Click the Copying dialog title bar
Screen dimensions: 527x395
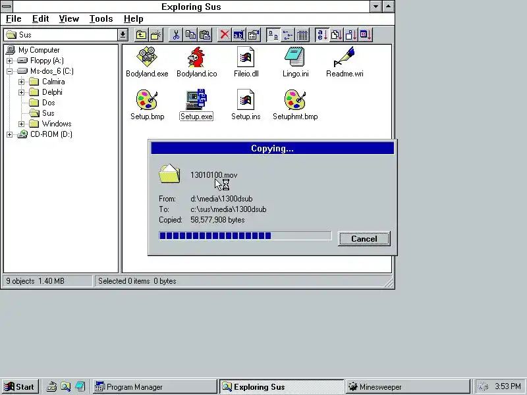point(272,149)
